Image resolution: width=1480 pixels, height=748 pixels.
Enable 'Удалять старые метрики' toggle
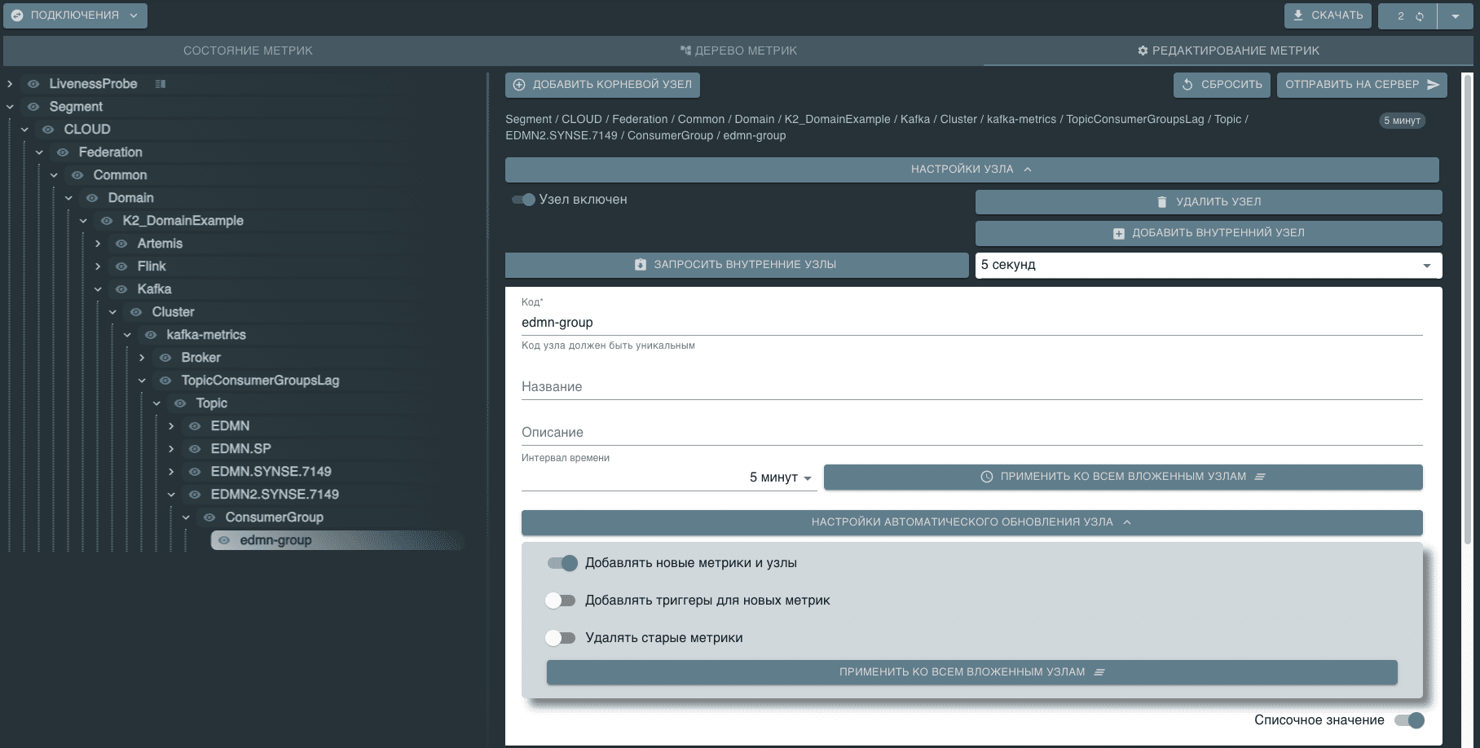(x=561, y=638)
